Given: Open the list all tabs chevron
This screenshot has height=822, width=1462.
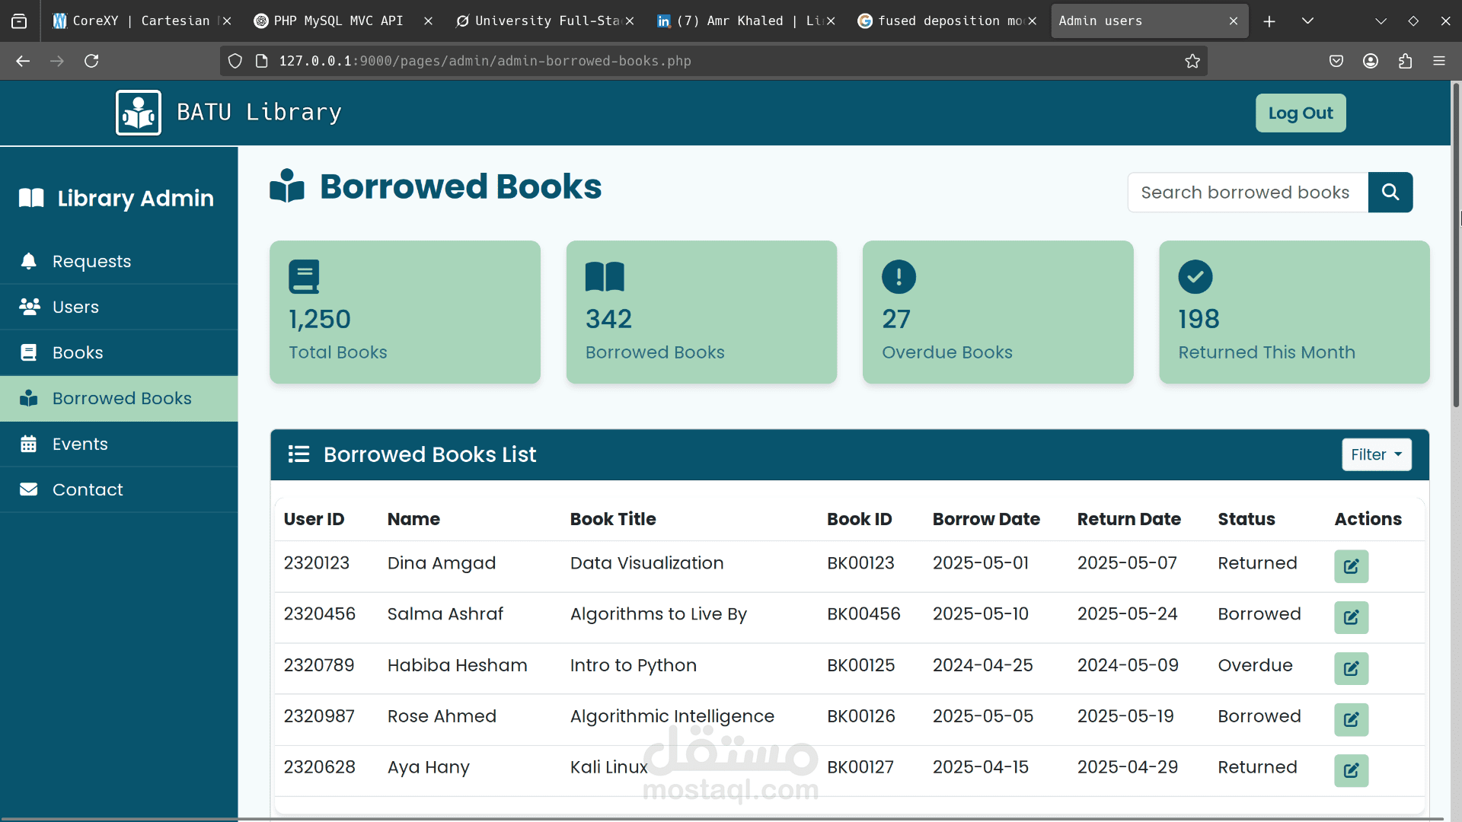Looking at the screenshot, I should point(1307,21).
